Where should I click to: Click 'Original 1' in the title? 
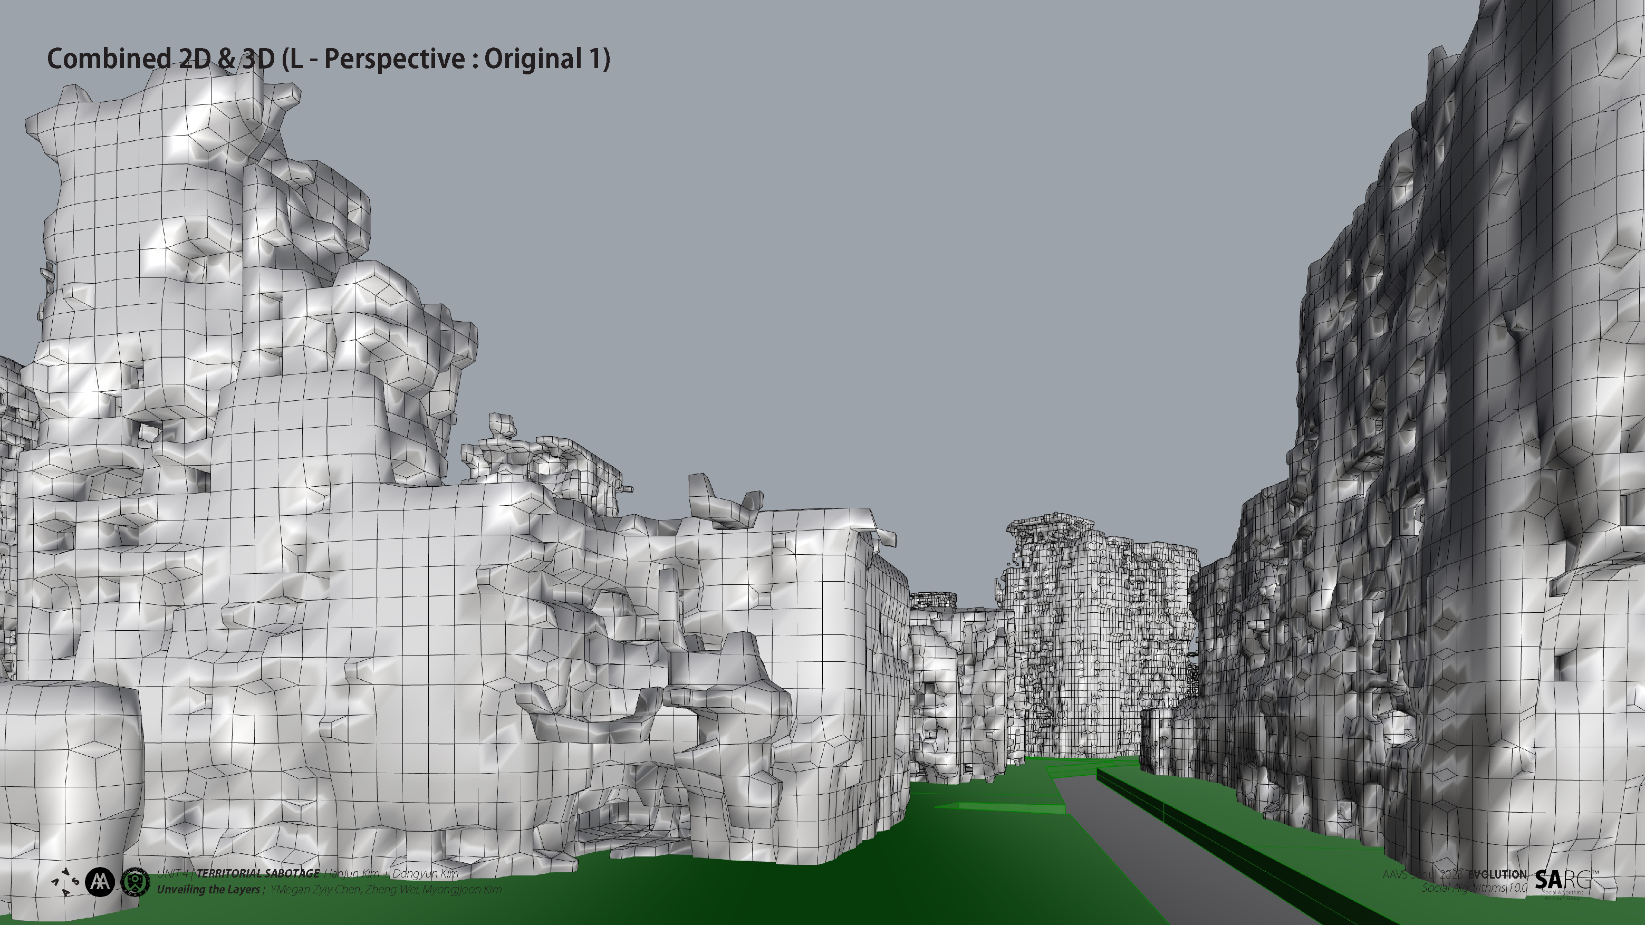[x=546, y=59]
